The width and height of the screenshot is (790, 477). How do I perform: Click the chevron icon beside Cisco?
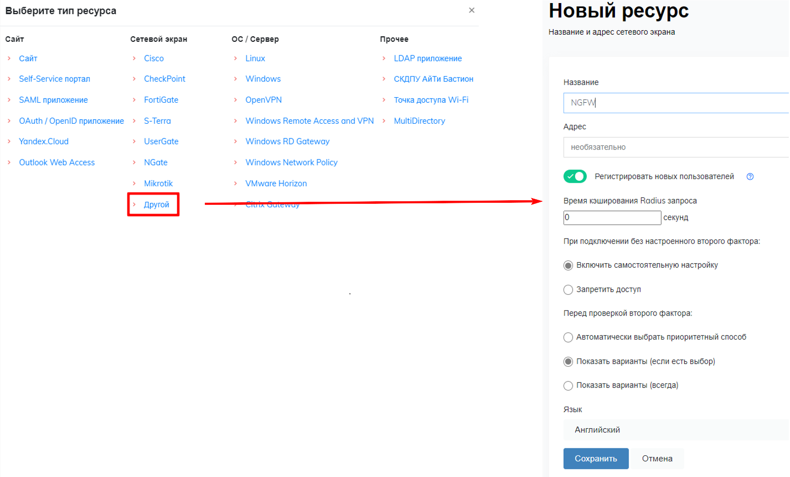click(134, 58)
